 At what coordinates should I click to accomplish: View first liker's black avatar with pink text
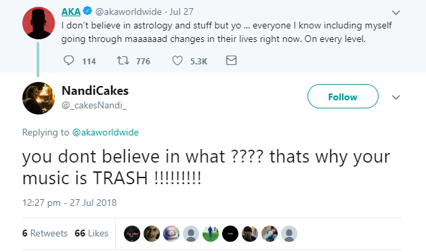coord(132,234)
